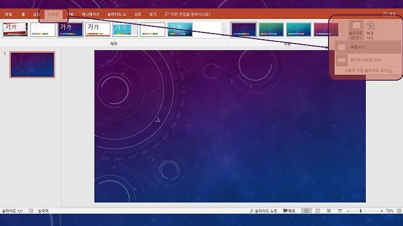Choose 와이드스크린(16:9) slide size option

tap(368, 60)
